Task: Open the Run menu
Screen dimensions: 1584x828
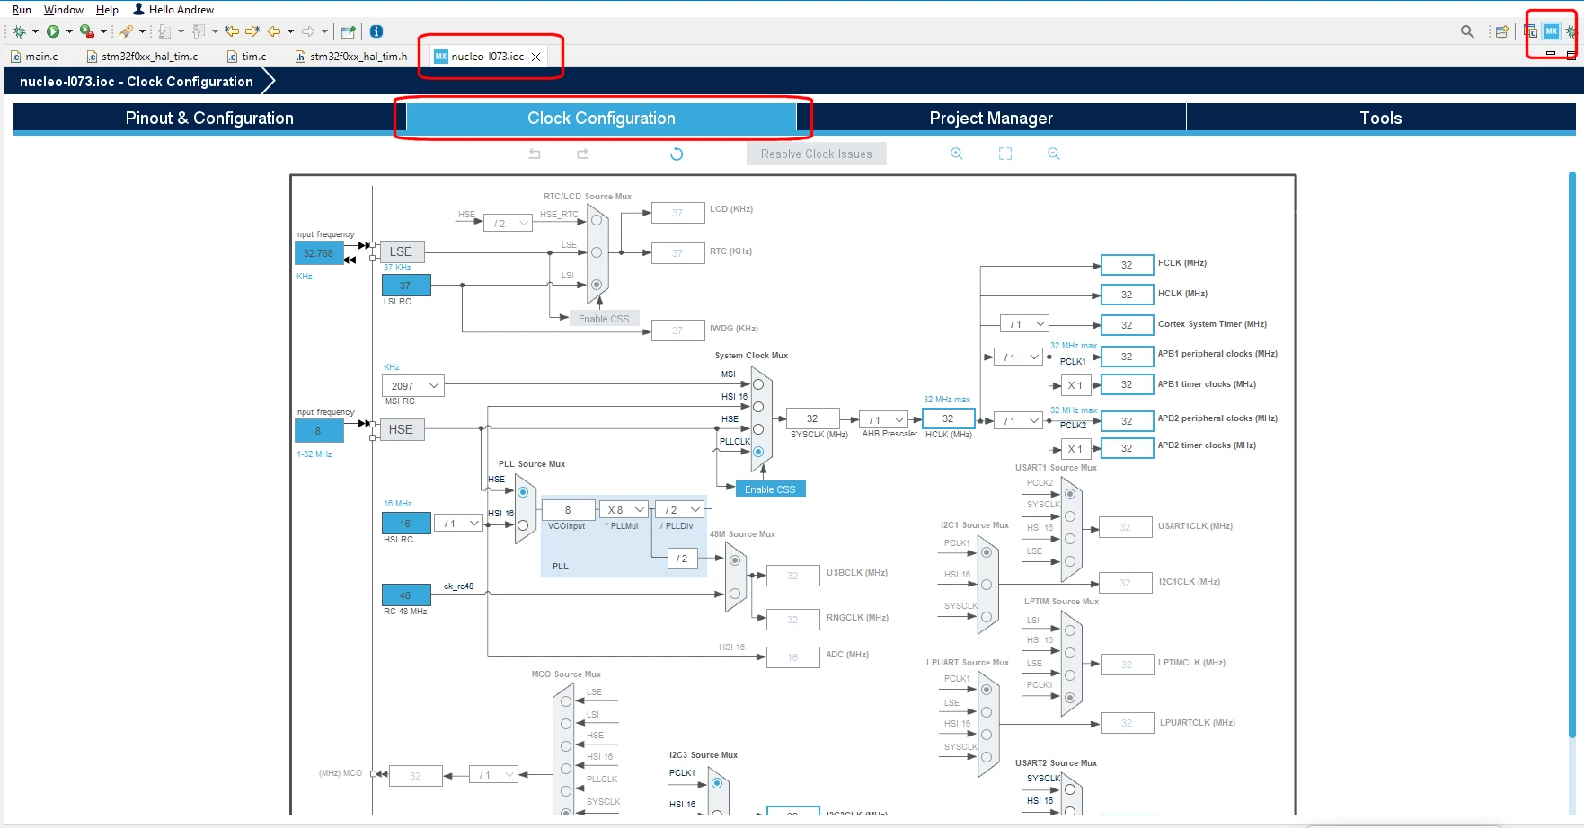Action: pos(22,9)
